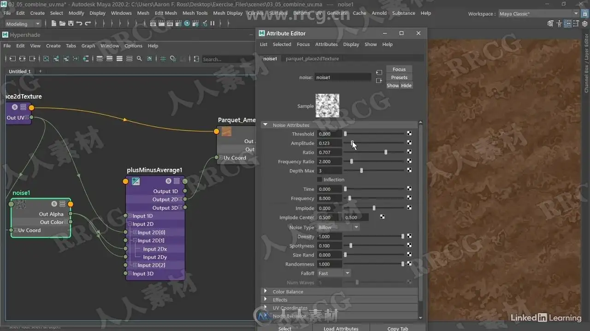The height and width of the screenshot is (331, 590).
Task: Collapse the Noise Attributes section
Action: pyautogui.click(x=265, y=125)
